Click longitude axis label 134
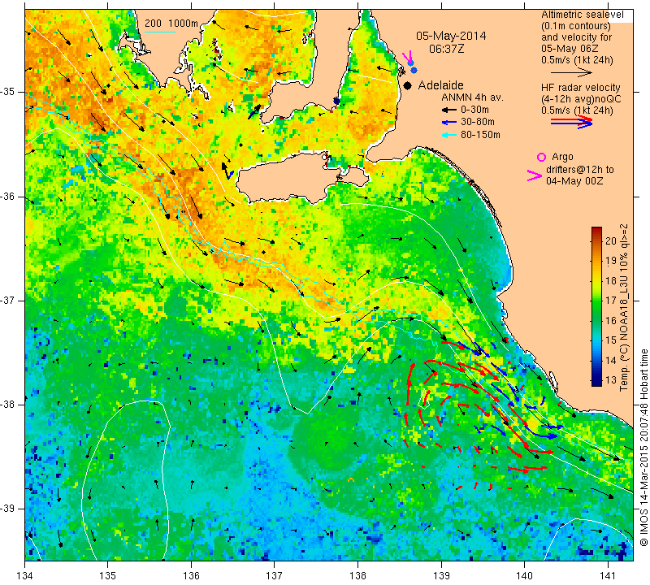The image size is (650, 585). tap(25, 575)
